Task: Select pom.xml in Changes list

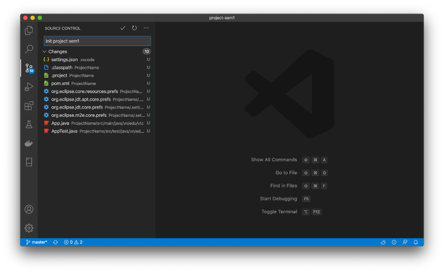Action: [97, 83]
